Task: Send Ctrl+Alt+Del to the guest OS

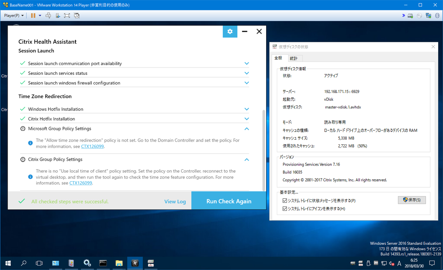Action: click(48, 15)
